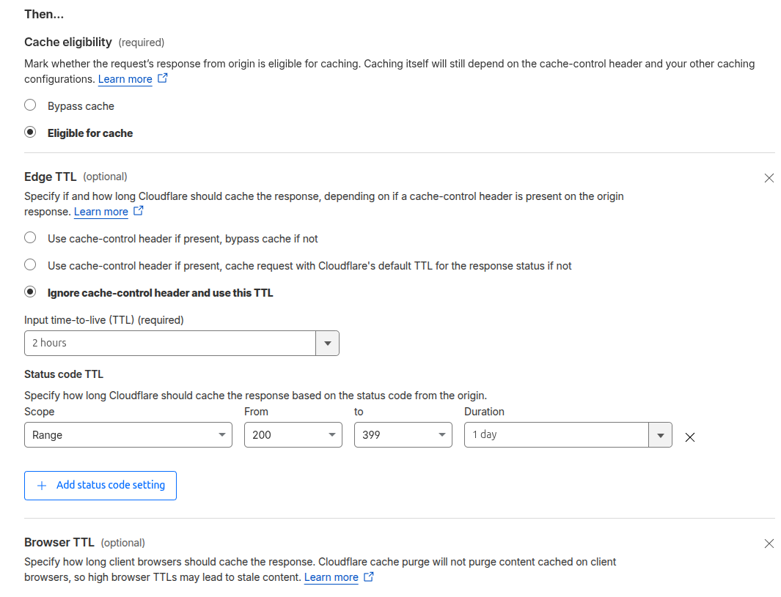Click external link icon beside Browser TTL Learn more
This screenshot has height=597, width=781.
pos(369,576)
